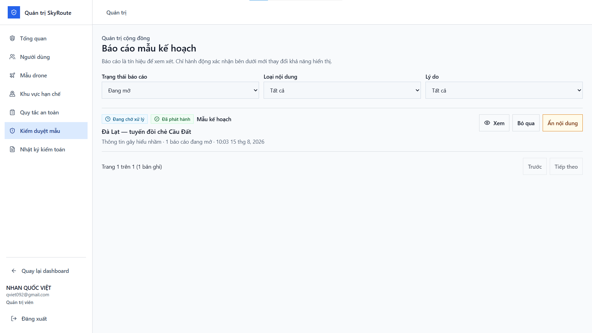Click the back arrow icon beside Quay lại dashboard
This screenshot has height=333, width=592.
tap(14, 271)
